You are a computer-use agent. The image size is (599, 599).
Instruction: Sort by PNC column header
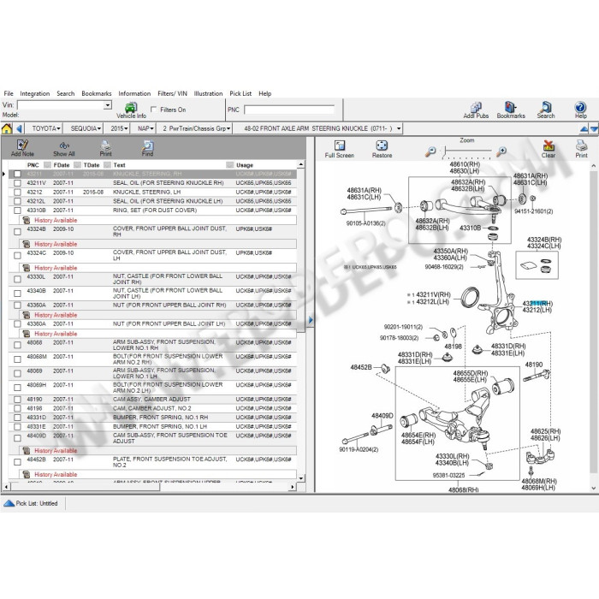[33, 165]
